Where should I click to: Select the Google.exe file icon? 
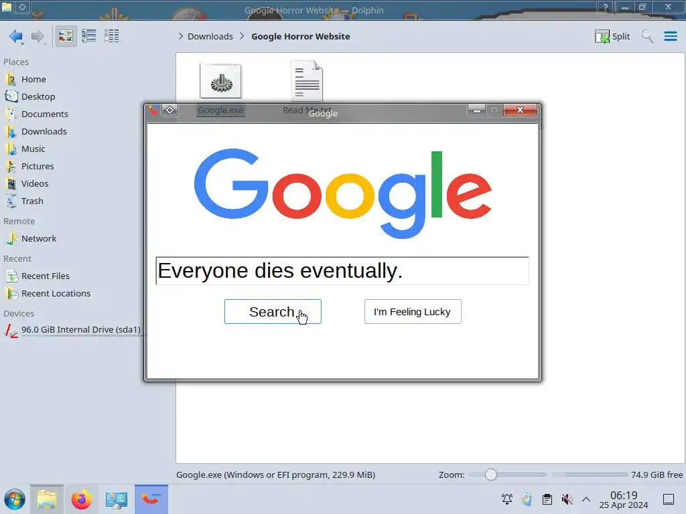pos(220,81)
